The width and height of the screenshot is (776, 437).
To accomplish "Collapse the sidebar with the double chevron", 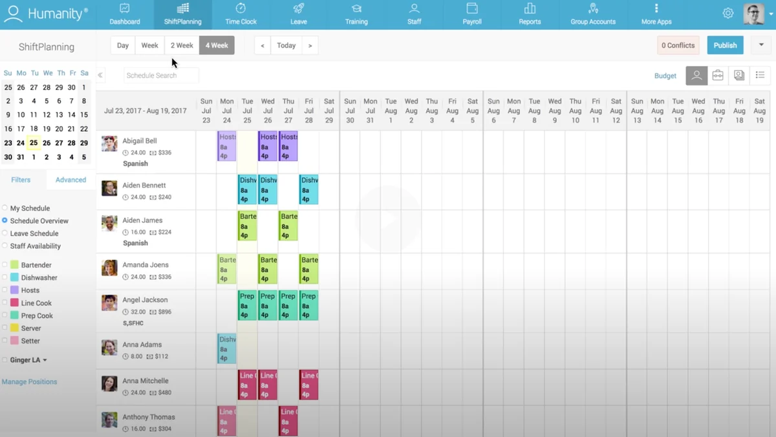I will point(100,76).
